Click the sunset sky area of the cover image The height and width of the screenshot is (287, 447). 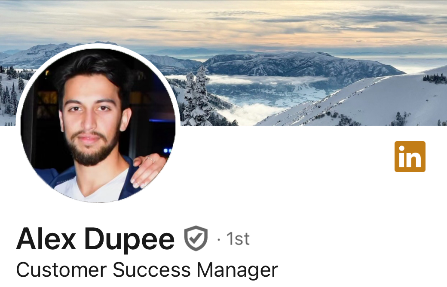(x=223, y=23)
